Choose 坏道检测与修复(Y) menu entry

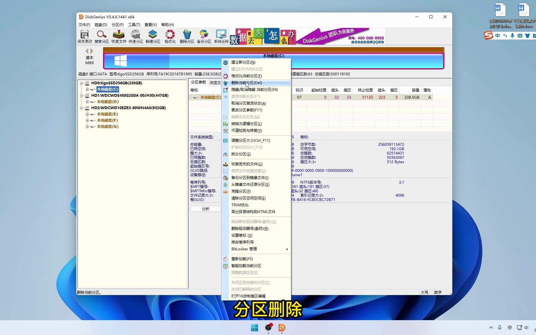pyautogui.click(x=256, y=131)
